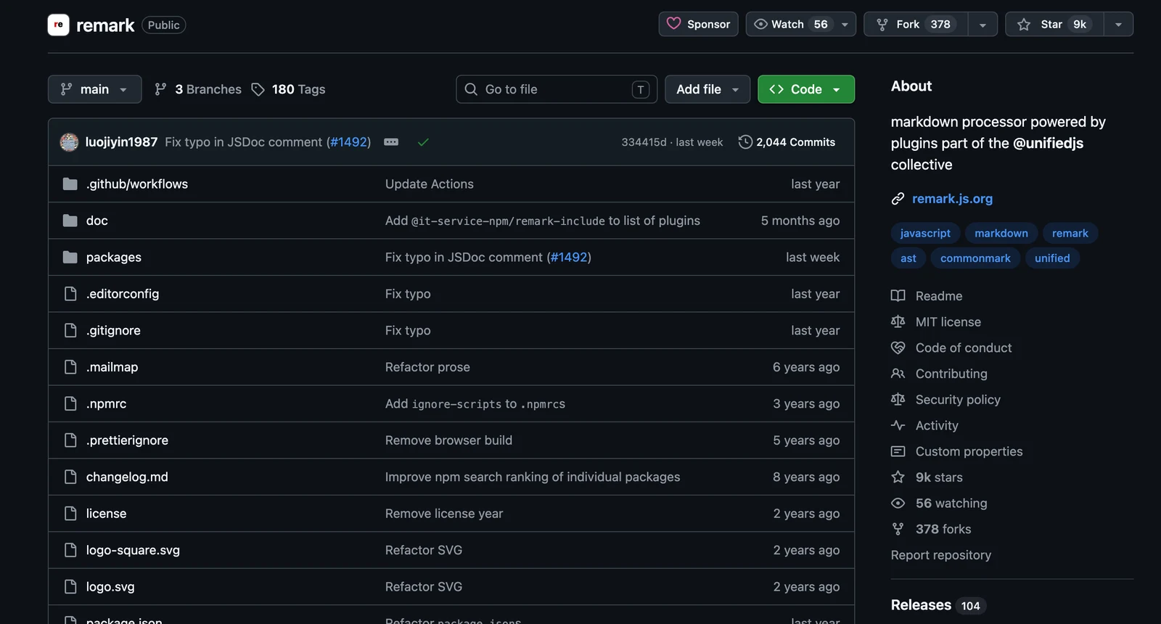The image size is (1161, 624).
Task: View the 2,044 Commits history
Action: (787, 142)
